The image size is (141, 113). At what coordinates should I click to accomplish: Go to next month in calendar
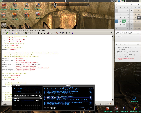[139, 5]
